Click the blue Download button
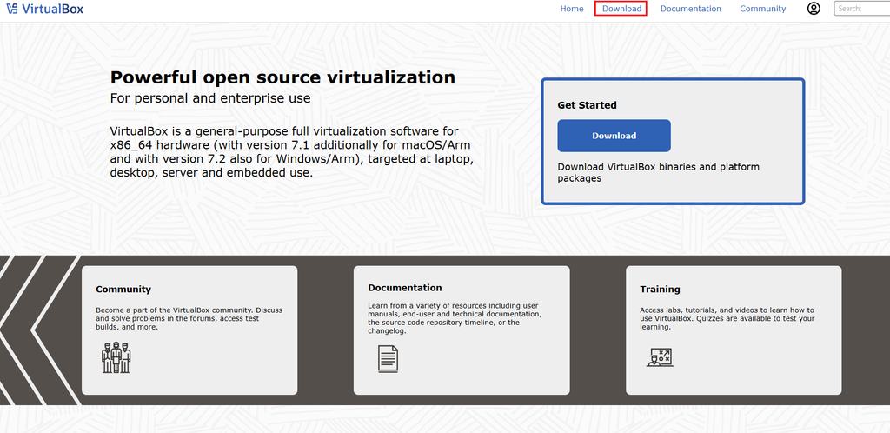Image resolution: width=890 pixels, height=433 pixels. pos(614,136)
